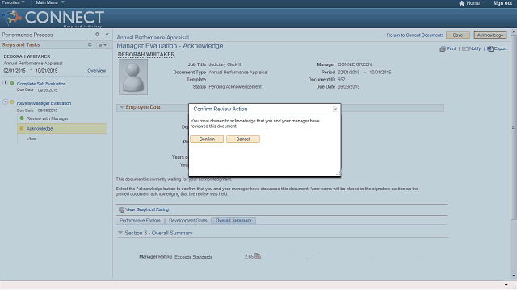
Task: Switch to Development Goals tab
Action: pyautogui.click(x=188, y=221)
